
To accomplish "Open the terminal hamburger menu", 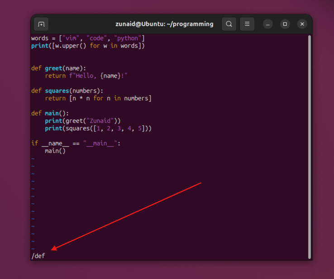I will 247,24.
